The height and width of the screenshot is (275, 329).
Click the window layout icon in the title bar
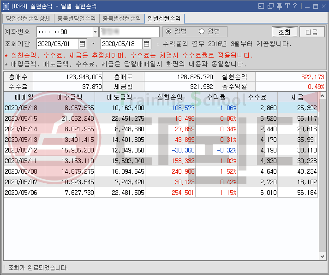(x=261, y=6)
